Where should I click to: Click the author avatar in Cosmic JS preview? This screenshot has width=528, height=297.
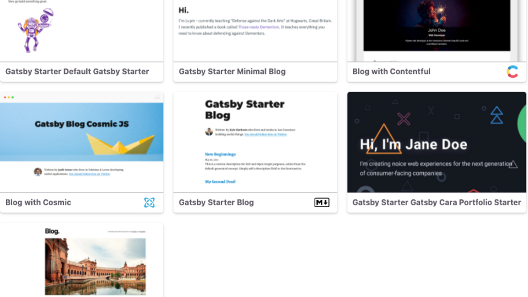click(x=38, y=172)
